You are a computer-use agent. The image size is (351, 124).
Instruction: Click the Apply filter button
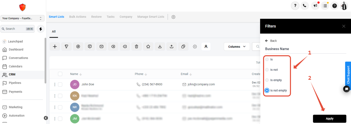330,118
